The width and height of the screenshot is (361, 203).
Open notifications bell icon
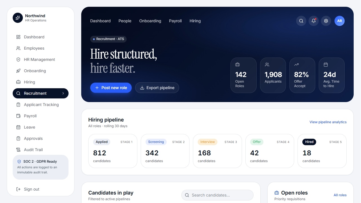(x=314, y=21)
